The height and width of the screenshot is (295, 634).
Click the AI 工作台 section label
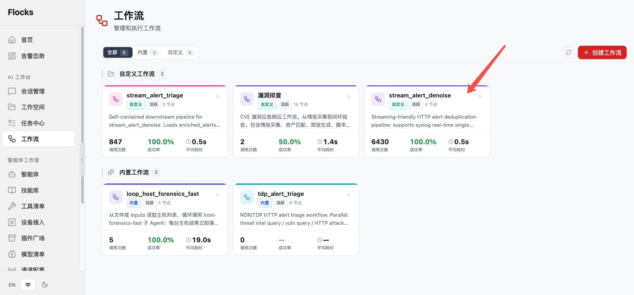(19, 77)
